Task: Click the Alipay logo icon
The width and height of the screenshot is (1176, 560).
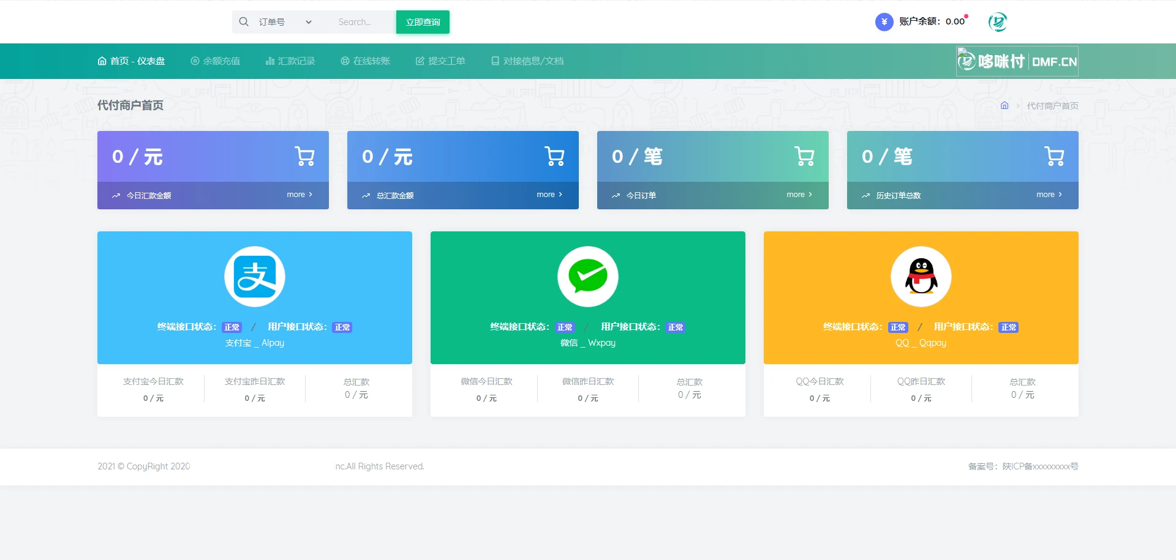Action: tap(255, 277)
